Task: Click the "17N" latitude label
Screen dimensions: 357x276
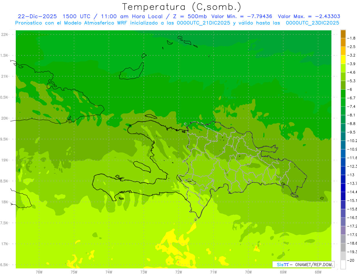Action: pos(4,244)
